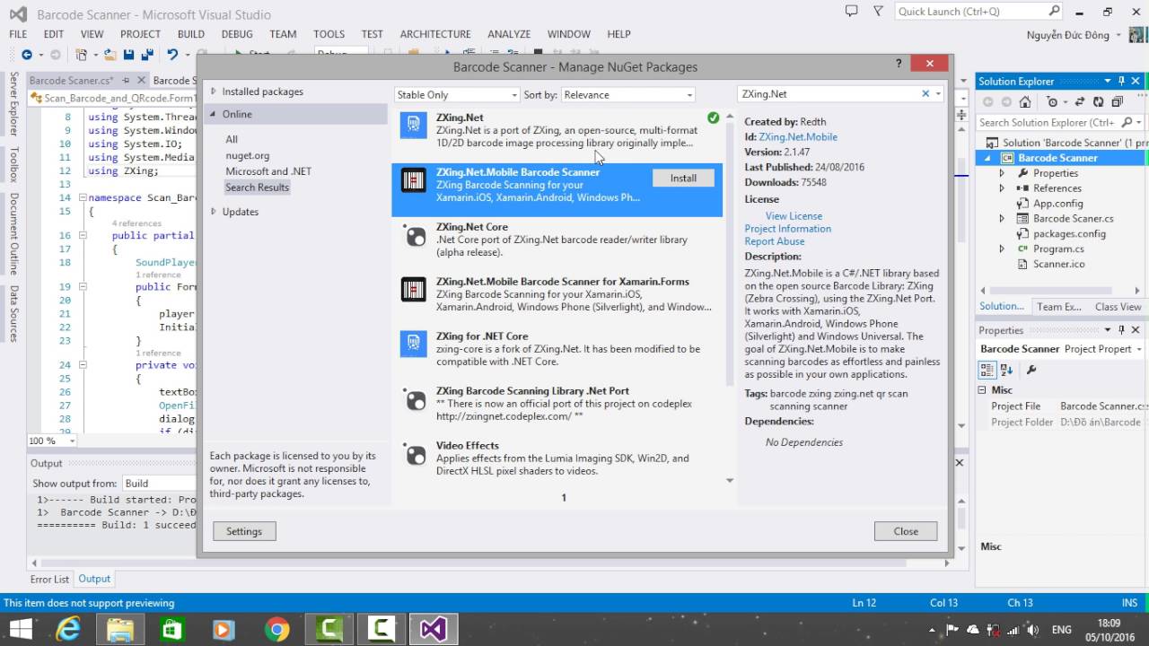
Task: Open the ZXing.Net.Mobile Id link
Action: 798,137
